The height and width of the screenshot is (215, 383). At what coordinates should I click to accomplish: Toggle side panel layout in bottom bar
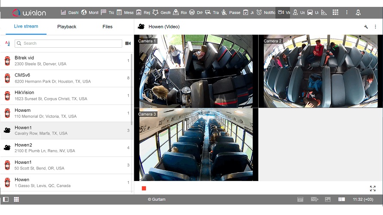coord(6,200)
